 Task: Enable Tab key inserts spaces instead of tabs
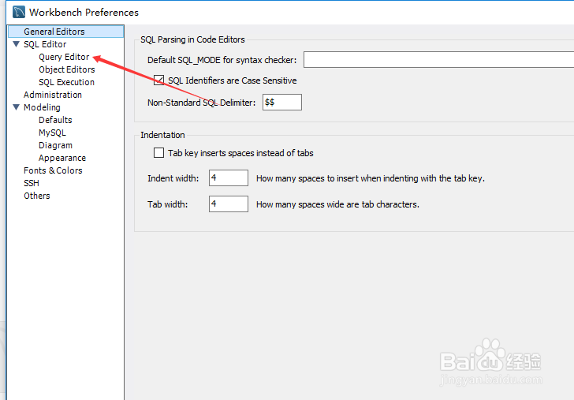click(x=159, y=153)
